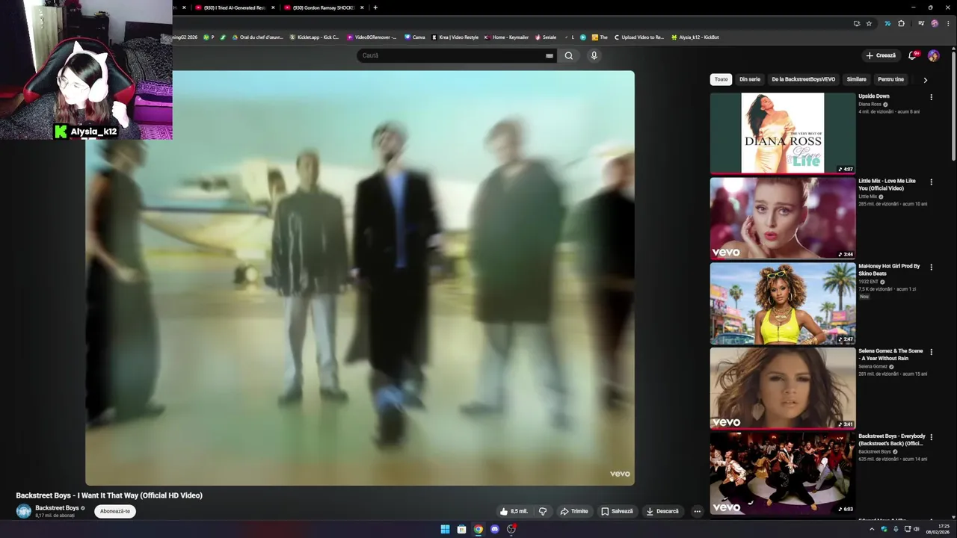Open Windows Start menu
The height and width of the screenshot is (538, 957).
[445, 529]
